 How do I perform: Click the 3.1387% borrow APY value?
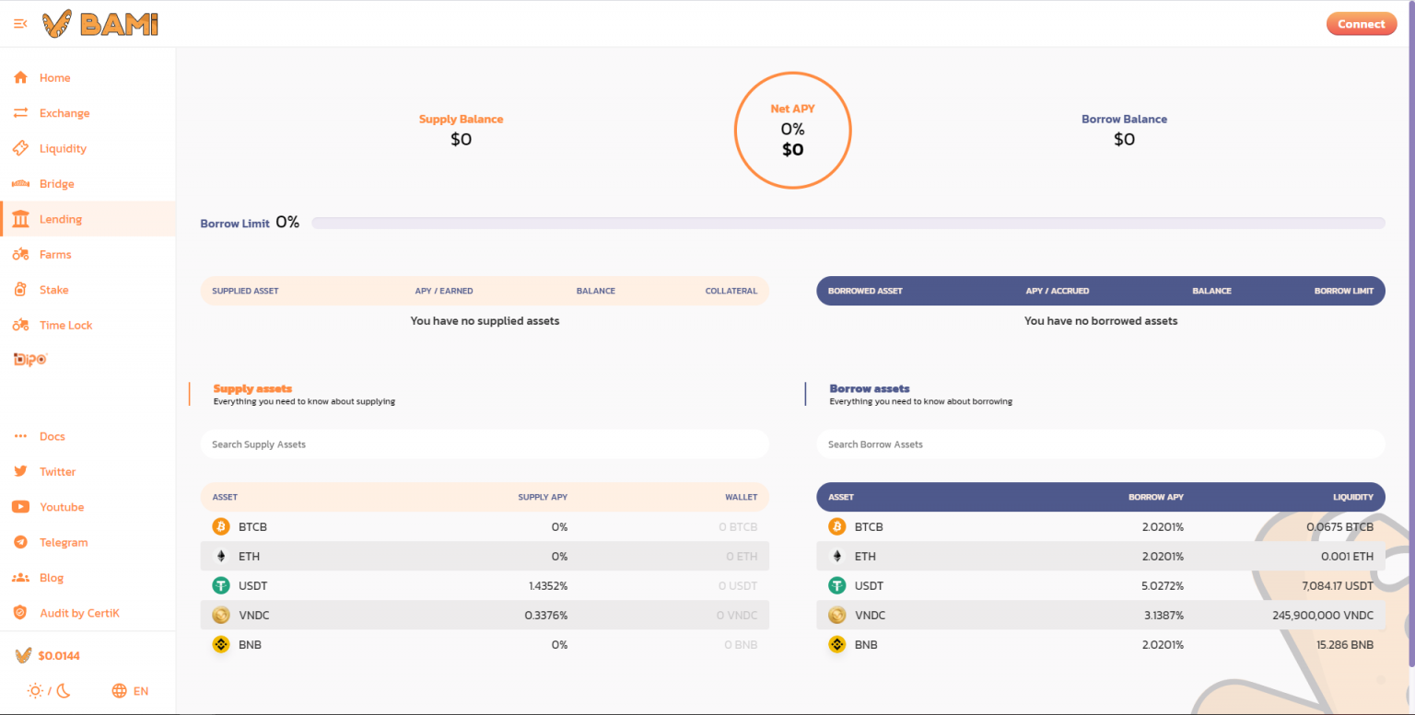pos(1164,615)
